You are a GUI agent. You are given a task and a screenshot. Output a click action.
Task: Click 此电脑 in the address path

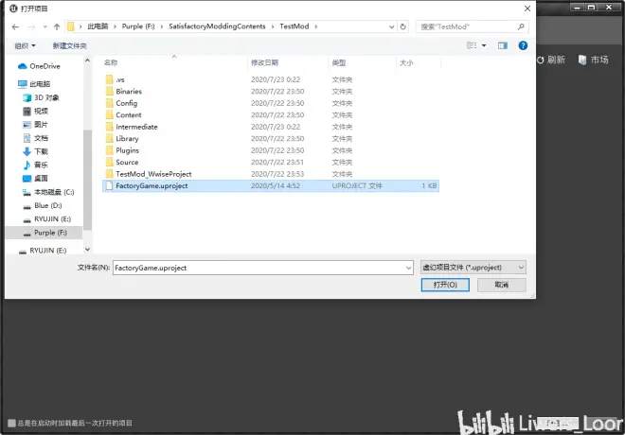pos(98,26)
